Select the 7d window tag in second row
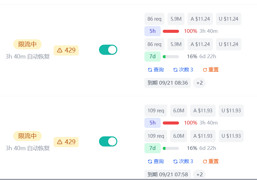 coord(153,148)
